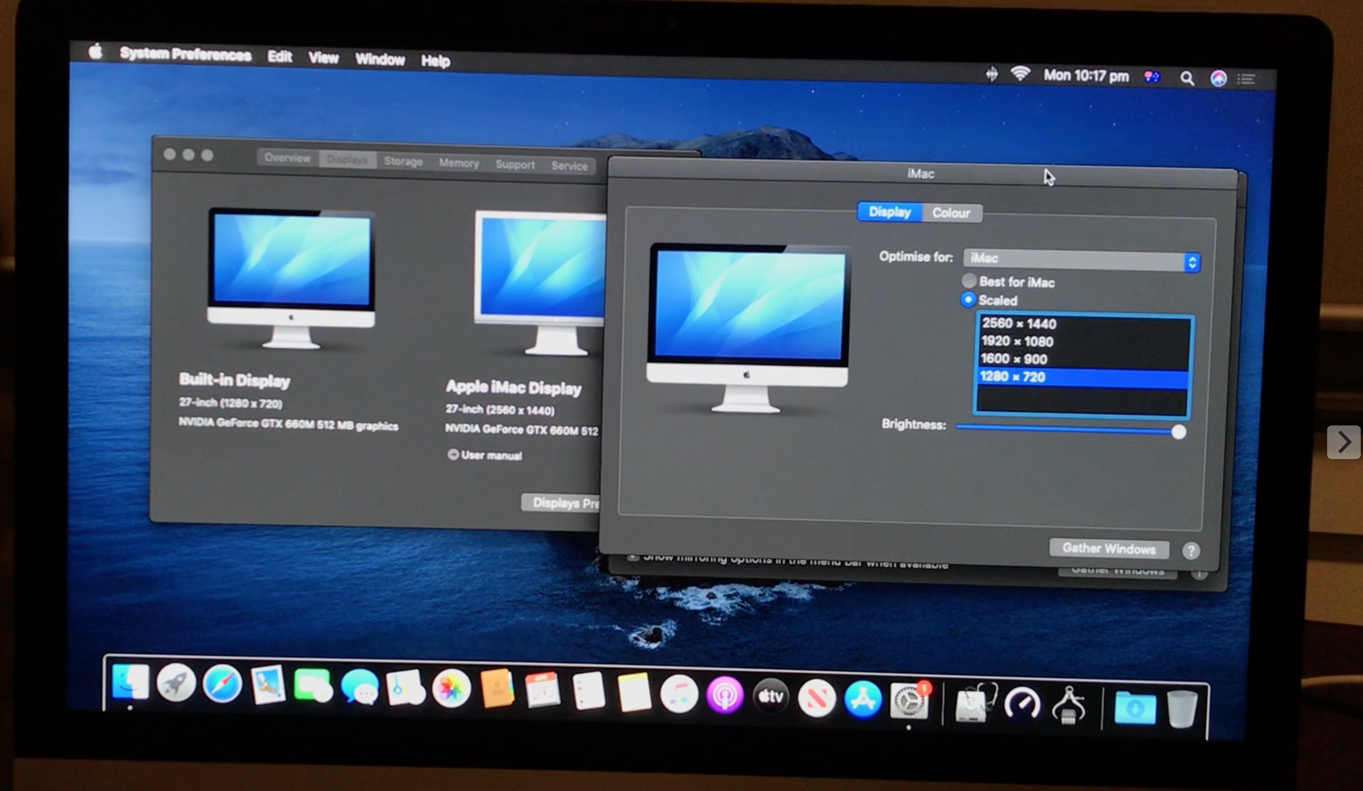The height and width of the screenshot is (791, 1363).
Task: Open Apple TV app in dock
Action: pyautogui.click(x=771, y=696)
